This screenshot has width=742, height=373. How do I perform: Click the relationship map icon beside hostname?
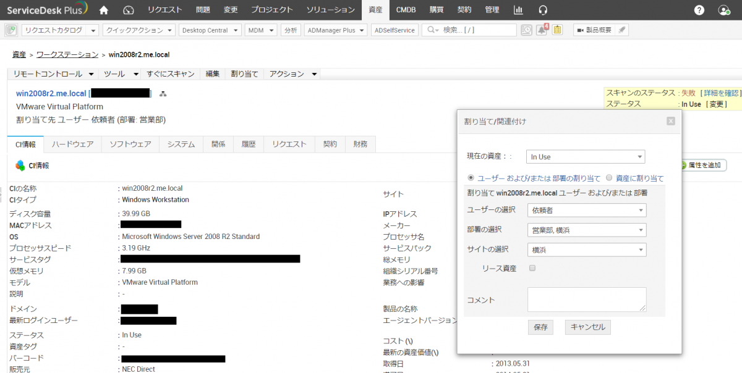point(163,94)
